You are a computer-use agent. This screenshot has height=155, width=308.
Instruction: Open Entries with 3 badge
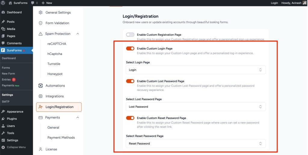pyautogui.click(x=9, y=79)
